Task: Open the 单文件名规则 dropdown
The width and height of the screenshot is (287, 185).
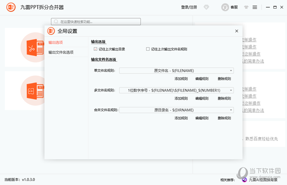Action: coord(177,70)
